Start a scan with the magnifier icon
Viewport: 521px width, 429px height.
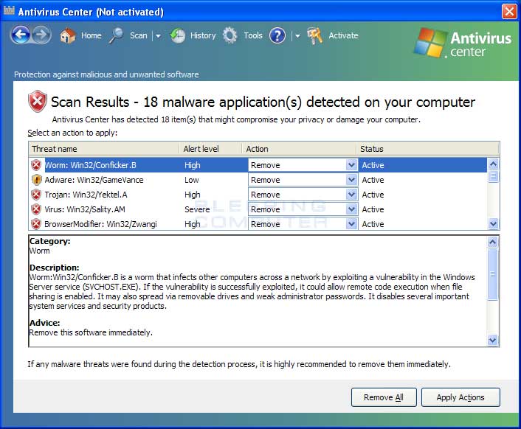tap(116, 35)
